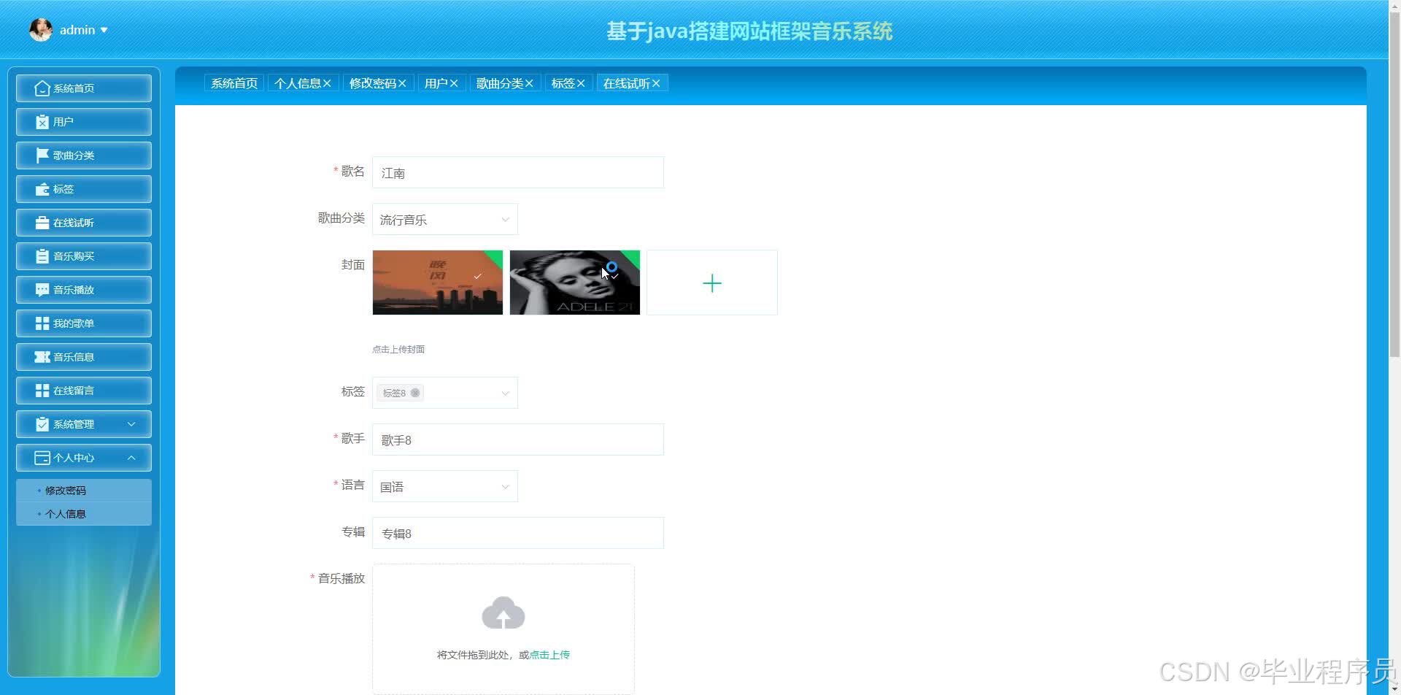Select the orange sunset cover thumbnail
Image resolution: width=1401 pixels, height=695 pixels.
[438, 283]
